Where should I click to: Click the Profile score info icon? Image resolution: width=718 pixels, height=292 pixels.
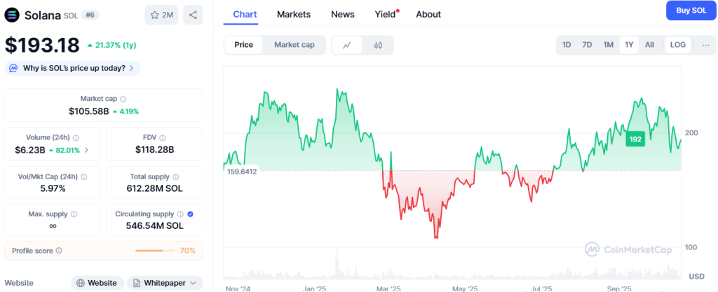click(x=59, y=251)
